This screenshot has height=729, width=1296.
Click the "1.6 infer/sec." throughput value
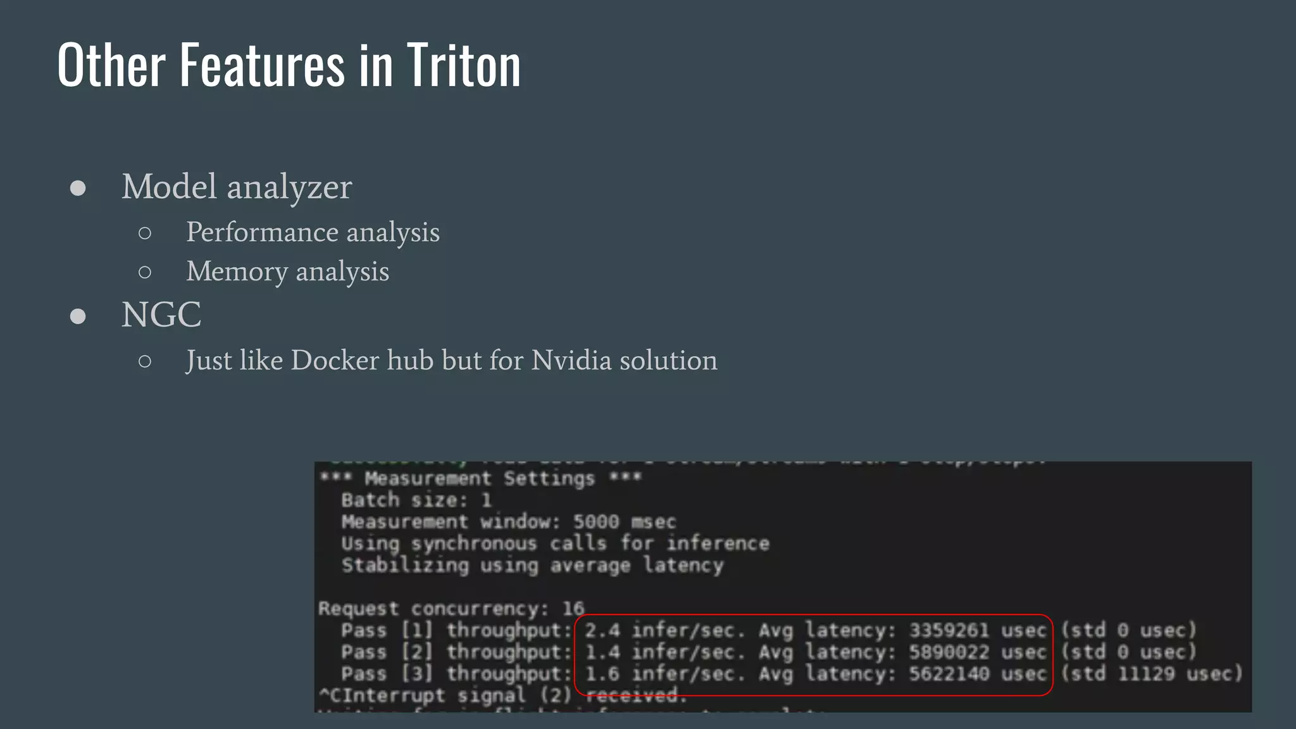point(665,674)
